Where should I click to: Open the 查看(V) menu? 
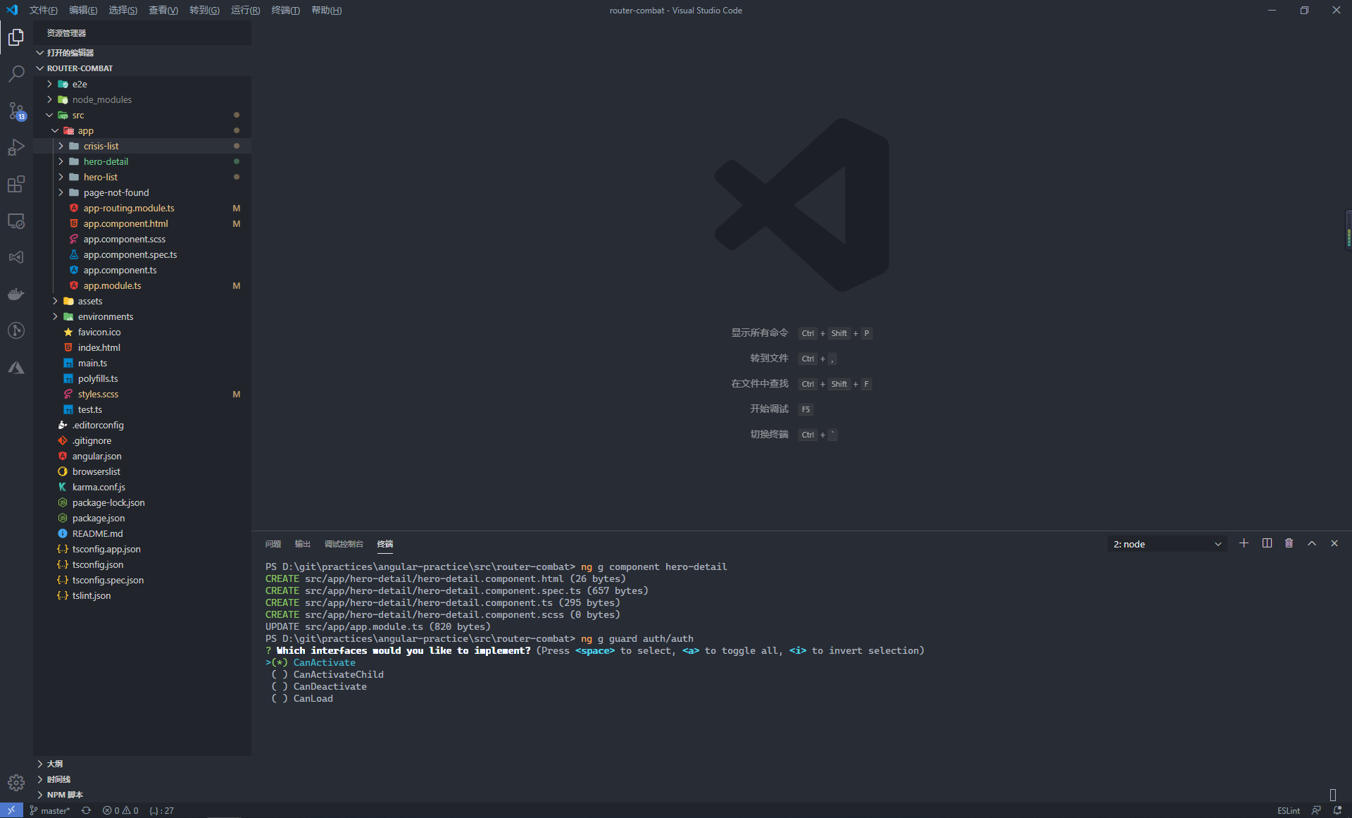click(163, 10)
